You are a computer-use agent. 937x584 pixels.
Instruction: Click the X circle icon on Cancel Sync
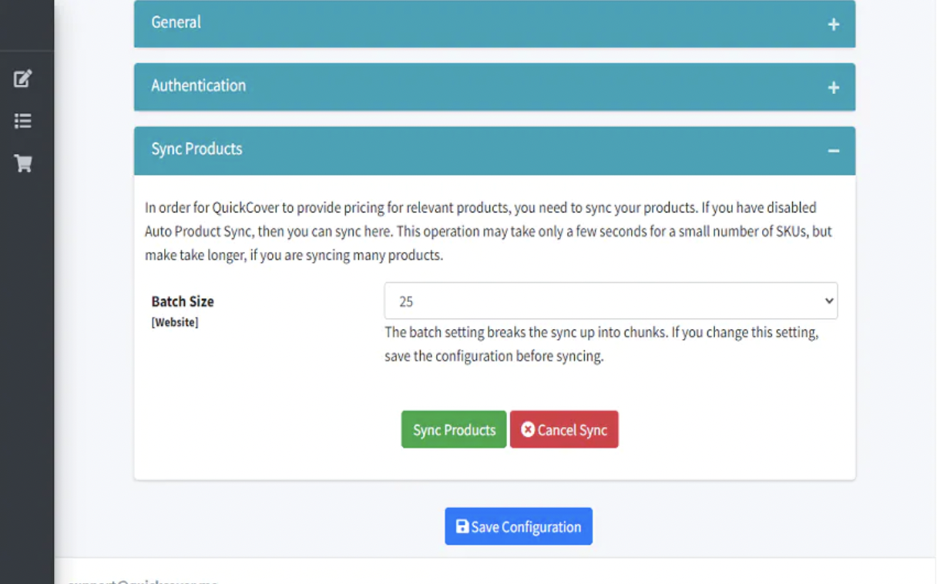tap(528, 430)
